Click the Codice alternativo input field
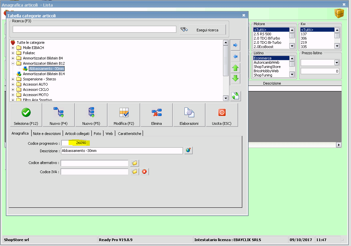This screenshot has height=246, width=351. tap(94, 163)
